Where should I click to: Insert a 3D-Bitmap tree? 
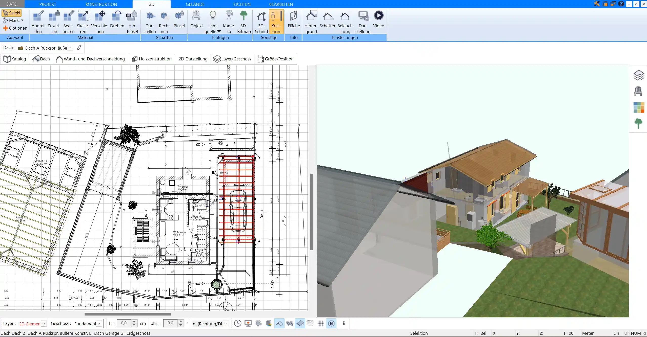244,22
